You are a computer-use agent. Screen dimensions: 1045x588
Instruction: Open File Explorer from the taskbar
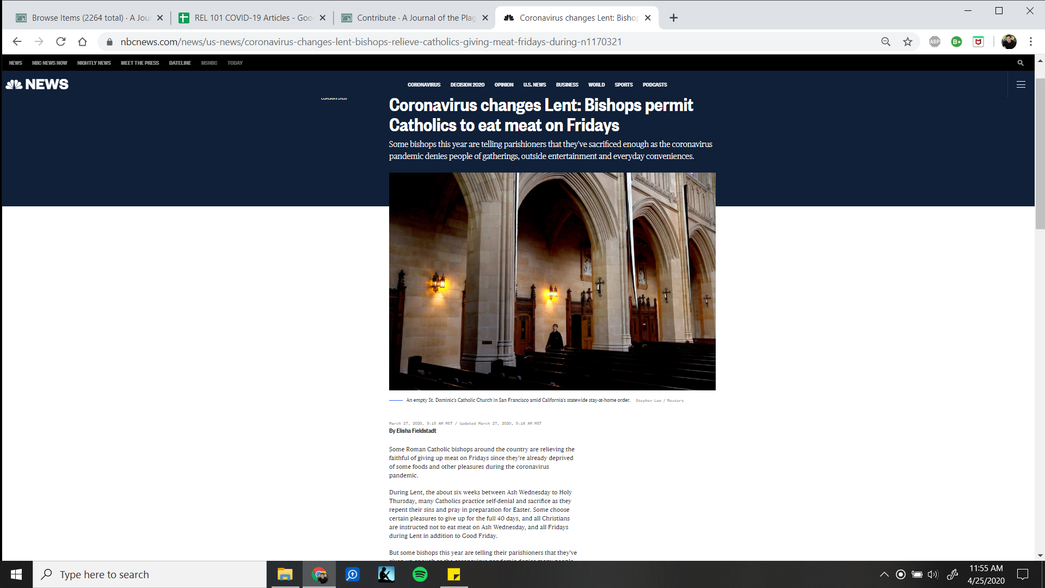[285, 574]
